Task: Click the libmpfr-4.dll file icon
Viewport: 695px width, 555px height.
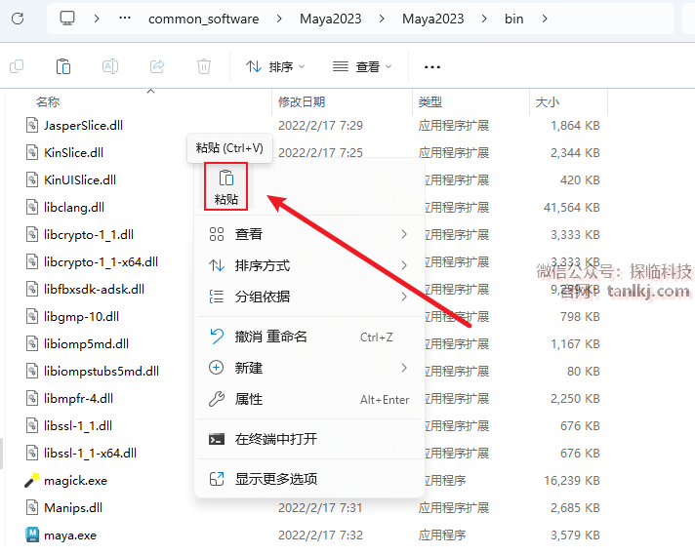Action: [32, 398]
